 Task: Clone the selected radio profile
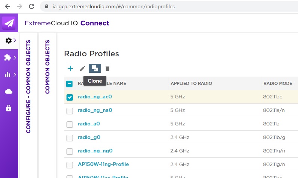tap(95, 68)
